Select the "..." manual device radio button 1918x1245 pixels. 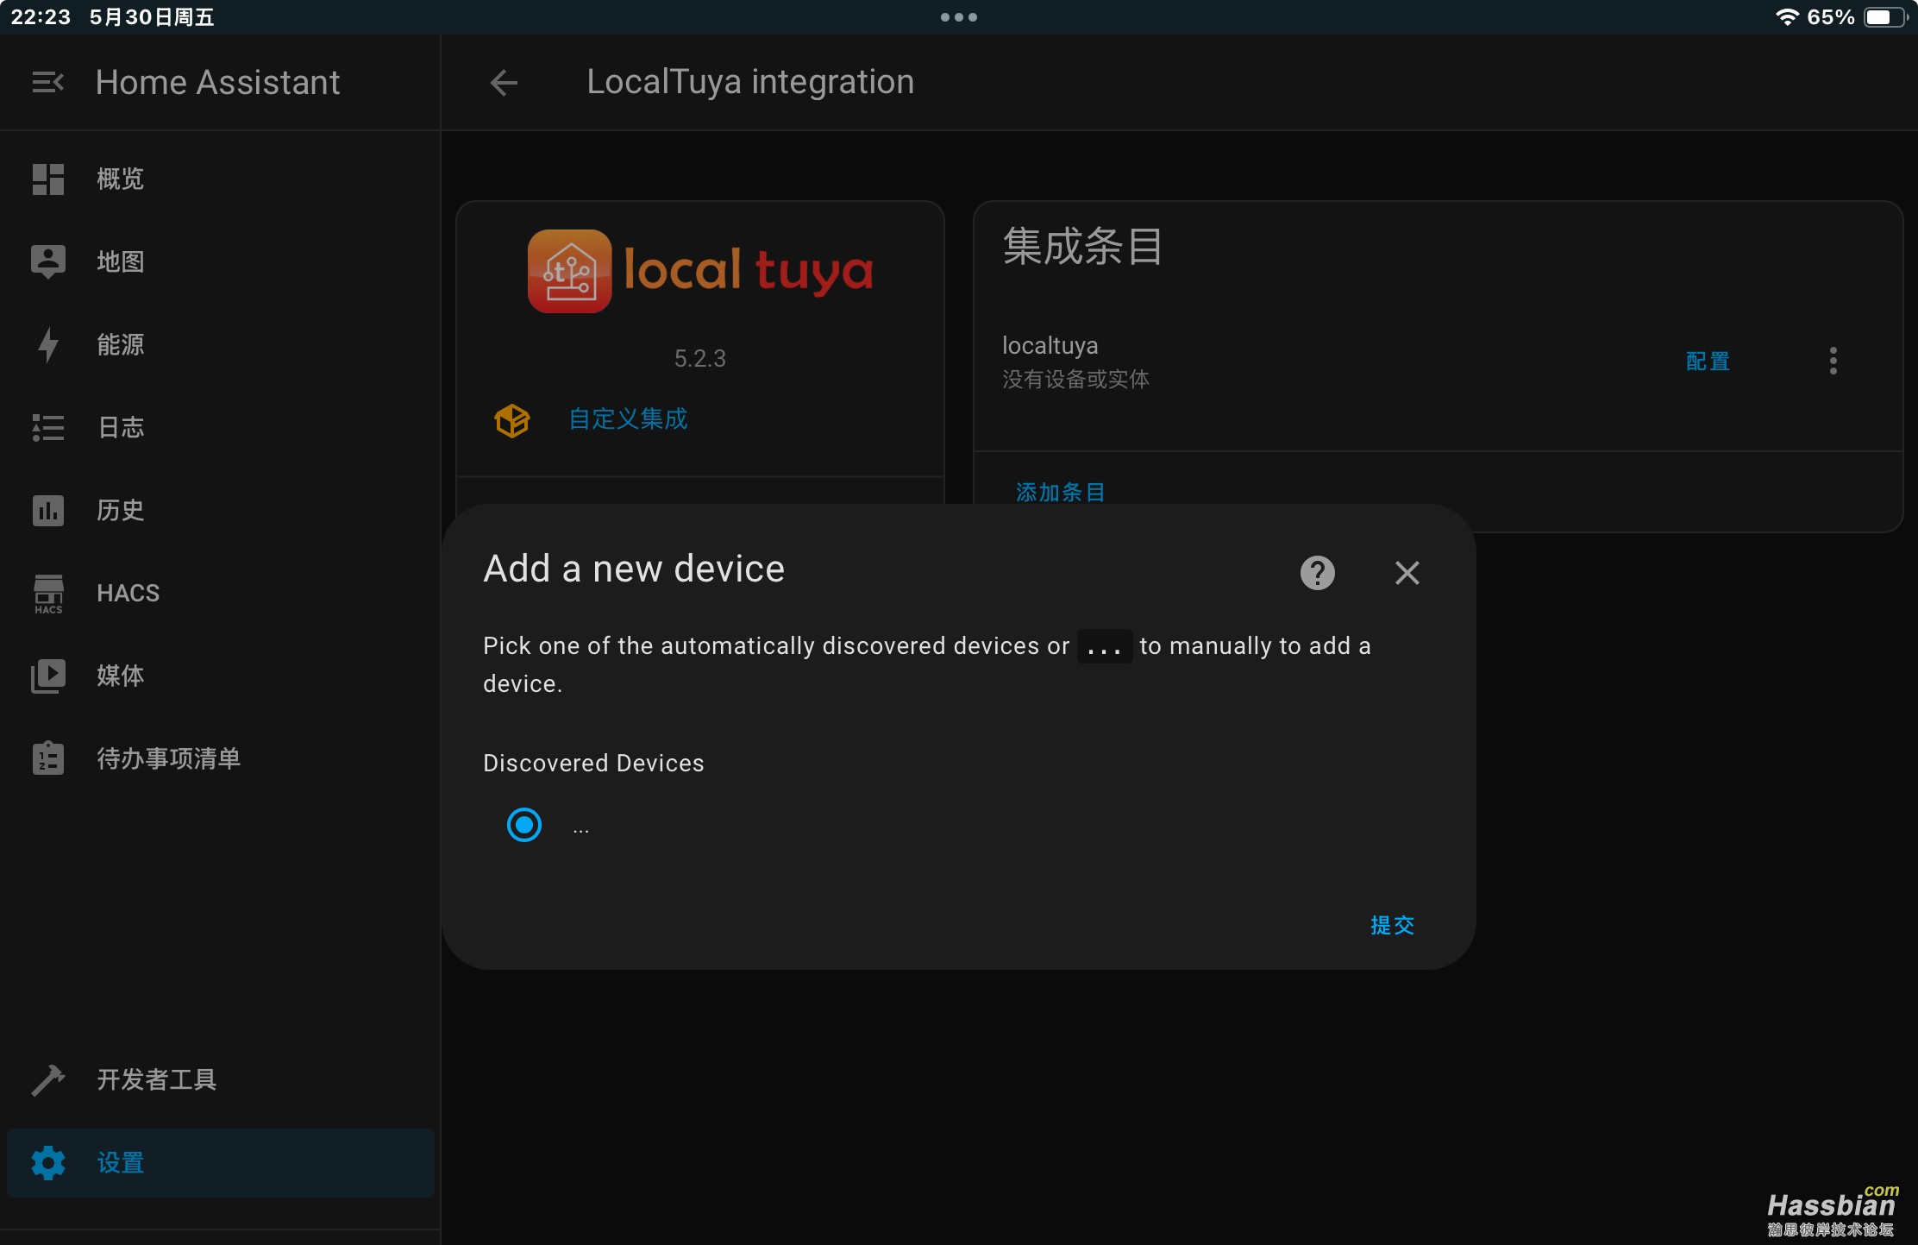(523, 825)
